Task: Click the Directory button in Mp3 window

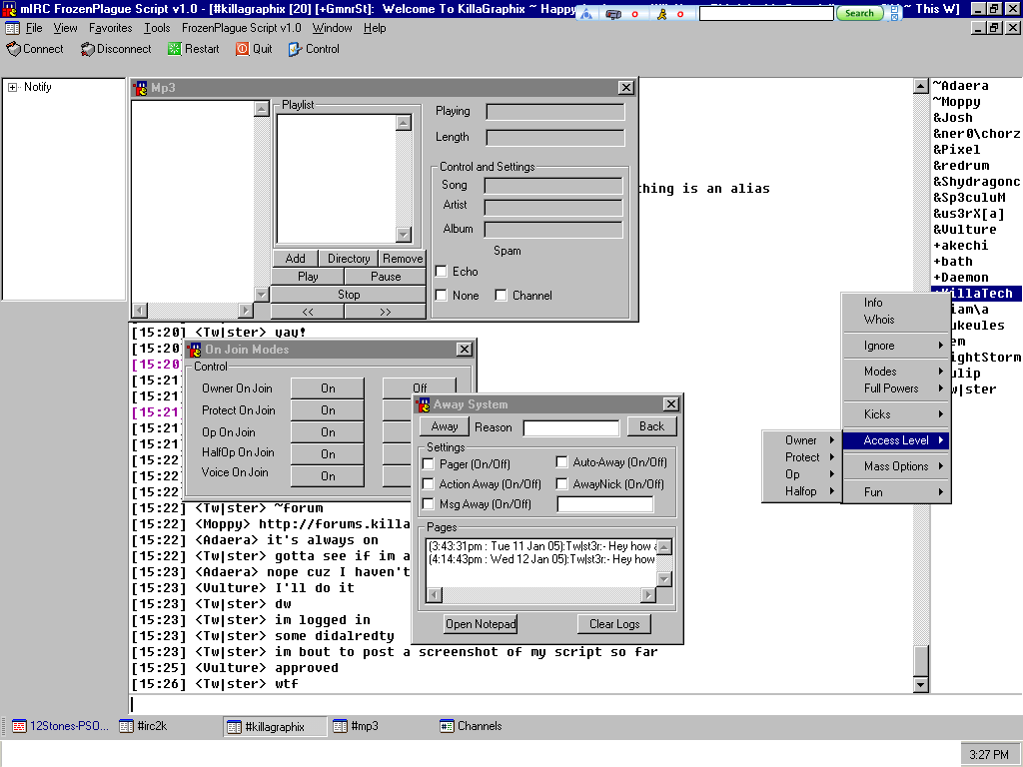Action: [349, 259]
